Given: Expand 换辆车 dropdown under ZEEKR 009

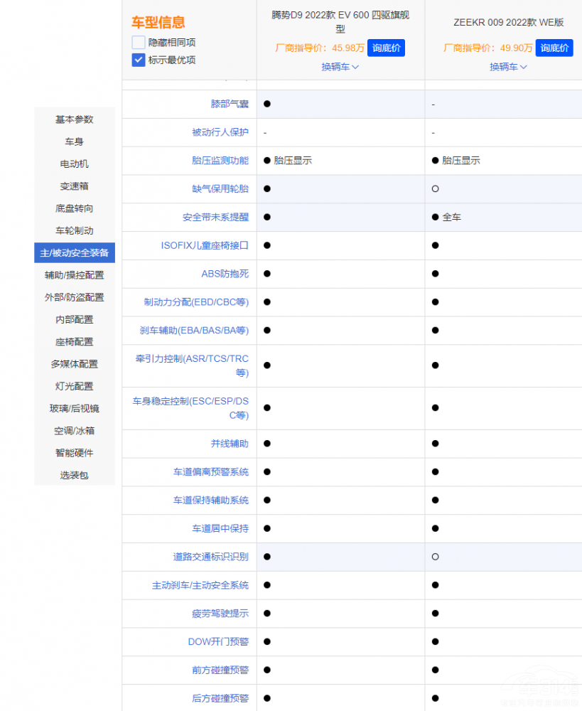Looking at the screenshot, I should click(x=508, y=67).
